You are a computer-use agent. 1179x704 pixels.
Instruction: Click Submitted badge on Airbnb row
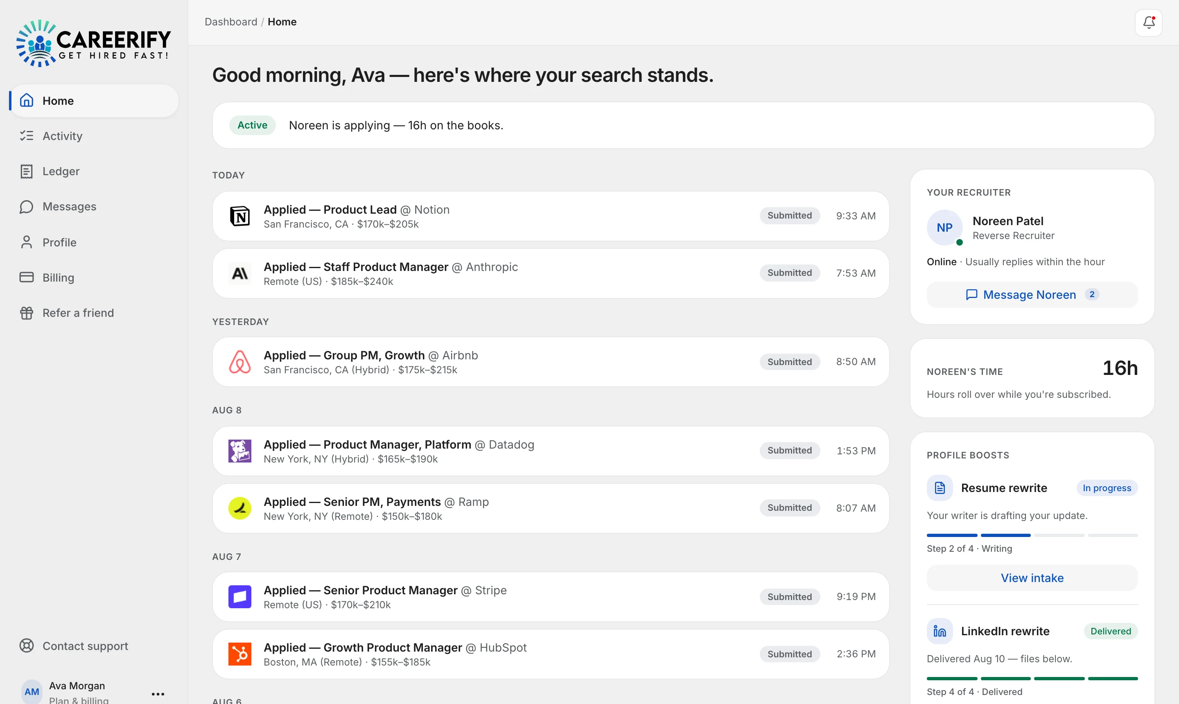[789, 361]
